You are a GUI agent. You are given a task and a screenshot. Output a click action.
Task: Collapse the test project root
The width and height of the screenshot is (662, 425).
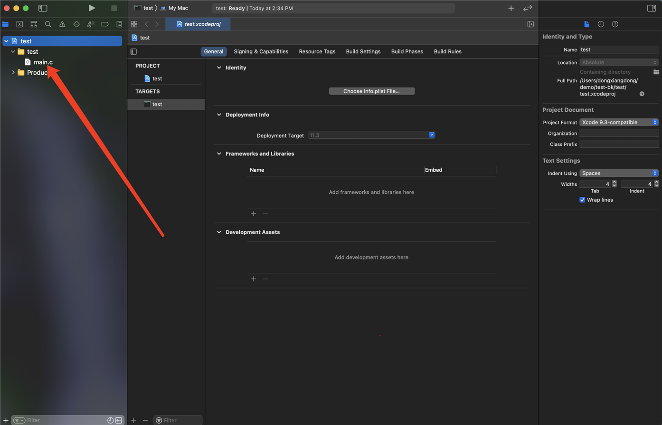[x=7, y=41]
